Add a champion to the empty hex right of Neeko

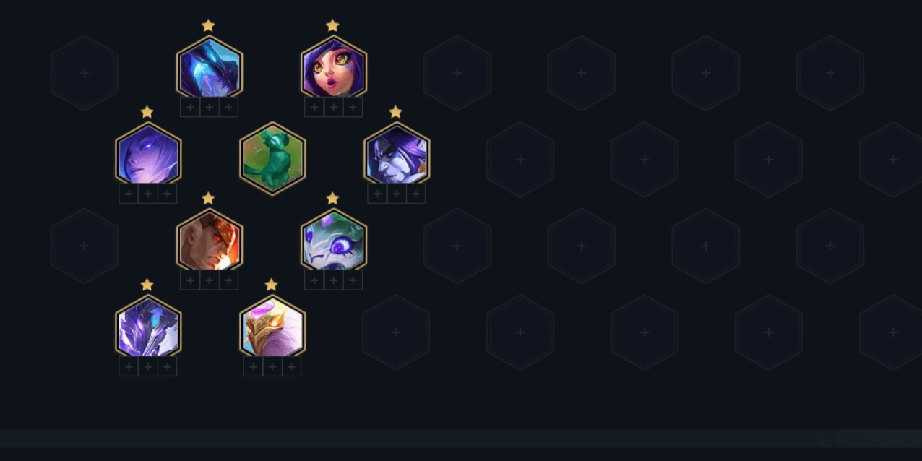[x=457, y=73]
